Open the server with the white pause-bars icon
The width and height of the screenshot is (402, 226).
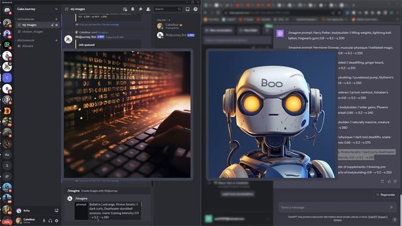pyautogui.click(x=7, y=89)
